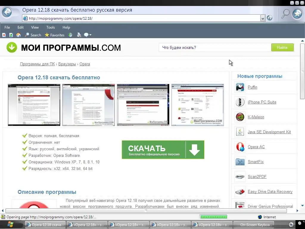The height and width of the screenshot is (229, 305).
Task: Print the page with the printer icon
Action: point(79,35)
